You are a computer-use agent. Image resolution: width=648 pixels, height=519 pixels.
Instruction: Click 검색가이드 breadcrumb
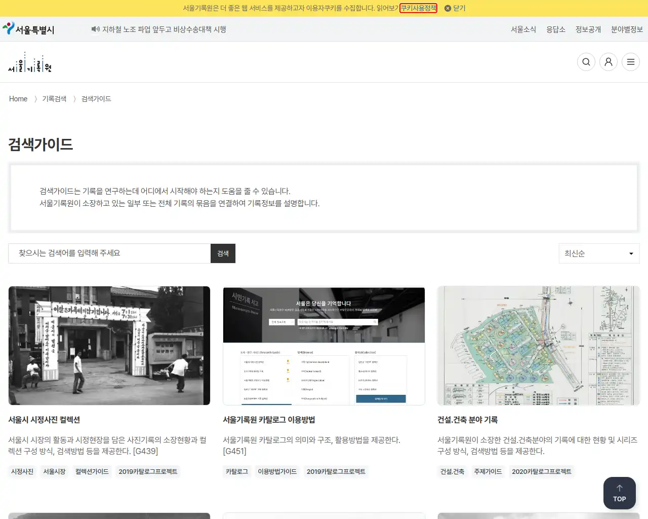(x=96, y=99)
